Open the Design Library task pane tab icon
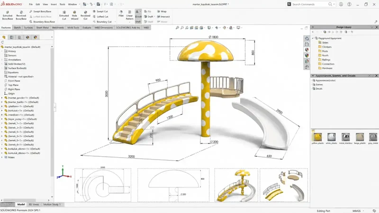Image resolution: width=379 pixels, height=213 pixels. (307, 44)
